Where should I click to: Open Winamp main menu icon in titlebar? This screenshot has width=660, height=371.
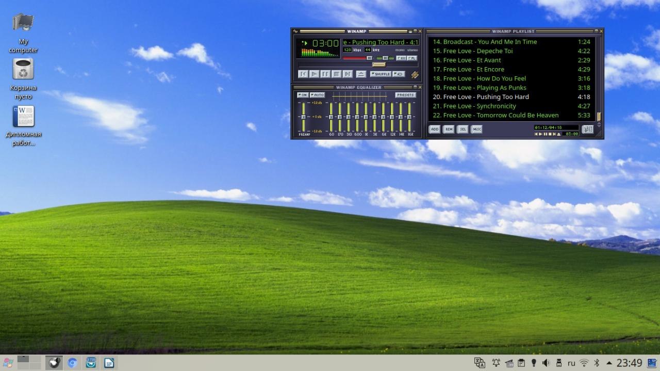pos(295,31)
